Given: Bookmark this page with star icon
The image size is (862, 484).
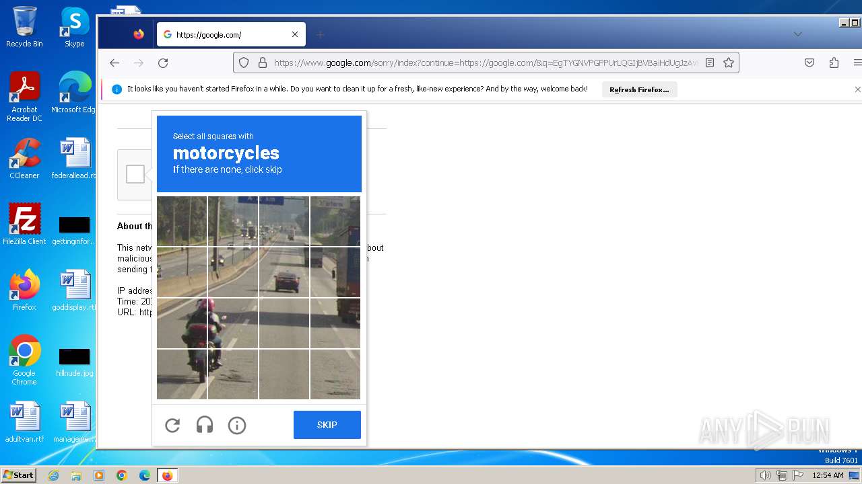Looking at the screenshot, I should 729,63.
